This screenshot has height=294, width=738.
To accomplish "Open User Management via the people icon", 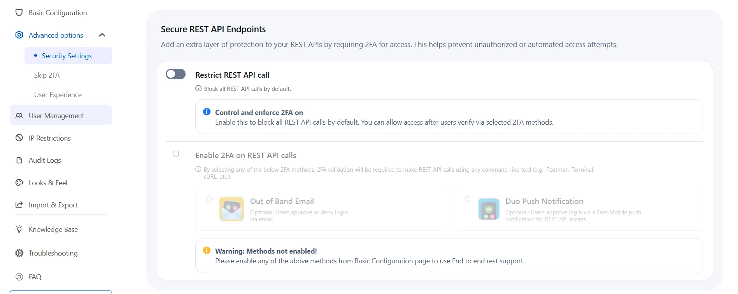I will (19, 115).
